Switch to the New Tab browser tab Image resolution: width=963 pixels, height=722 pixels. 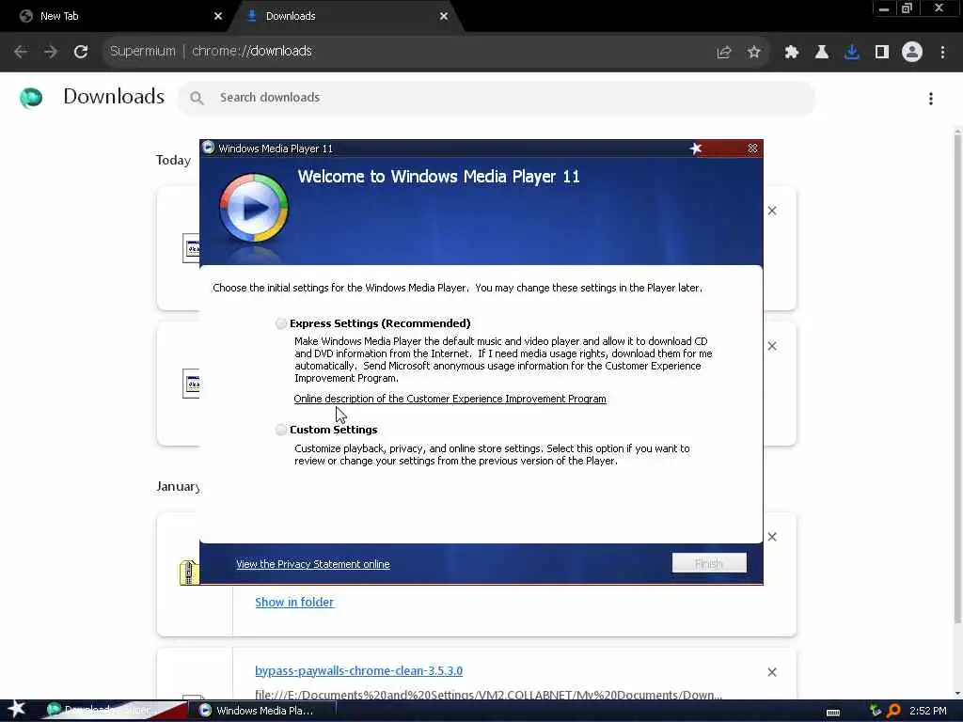point(119,16)
